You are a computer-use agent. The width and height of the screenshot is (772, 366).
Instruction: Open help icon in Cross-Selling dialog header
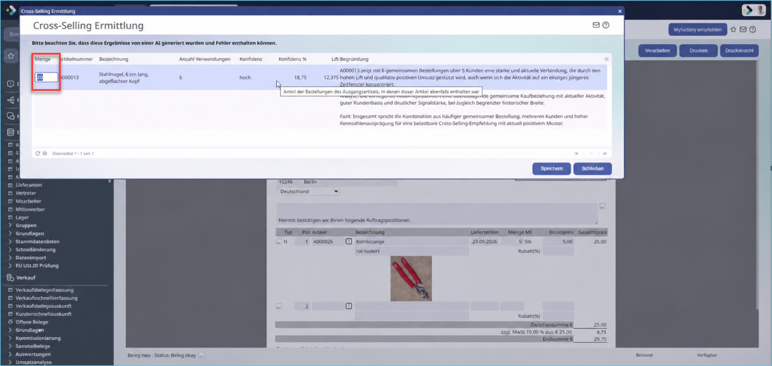[x=606, y=25]
